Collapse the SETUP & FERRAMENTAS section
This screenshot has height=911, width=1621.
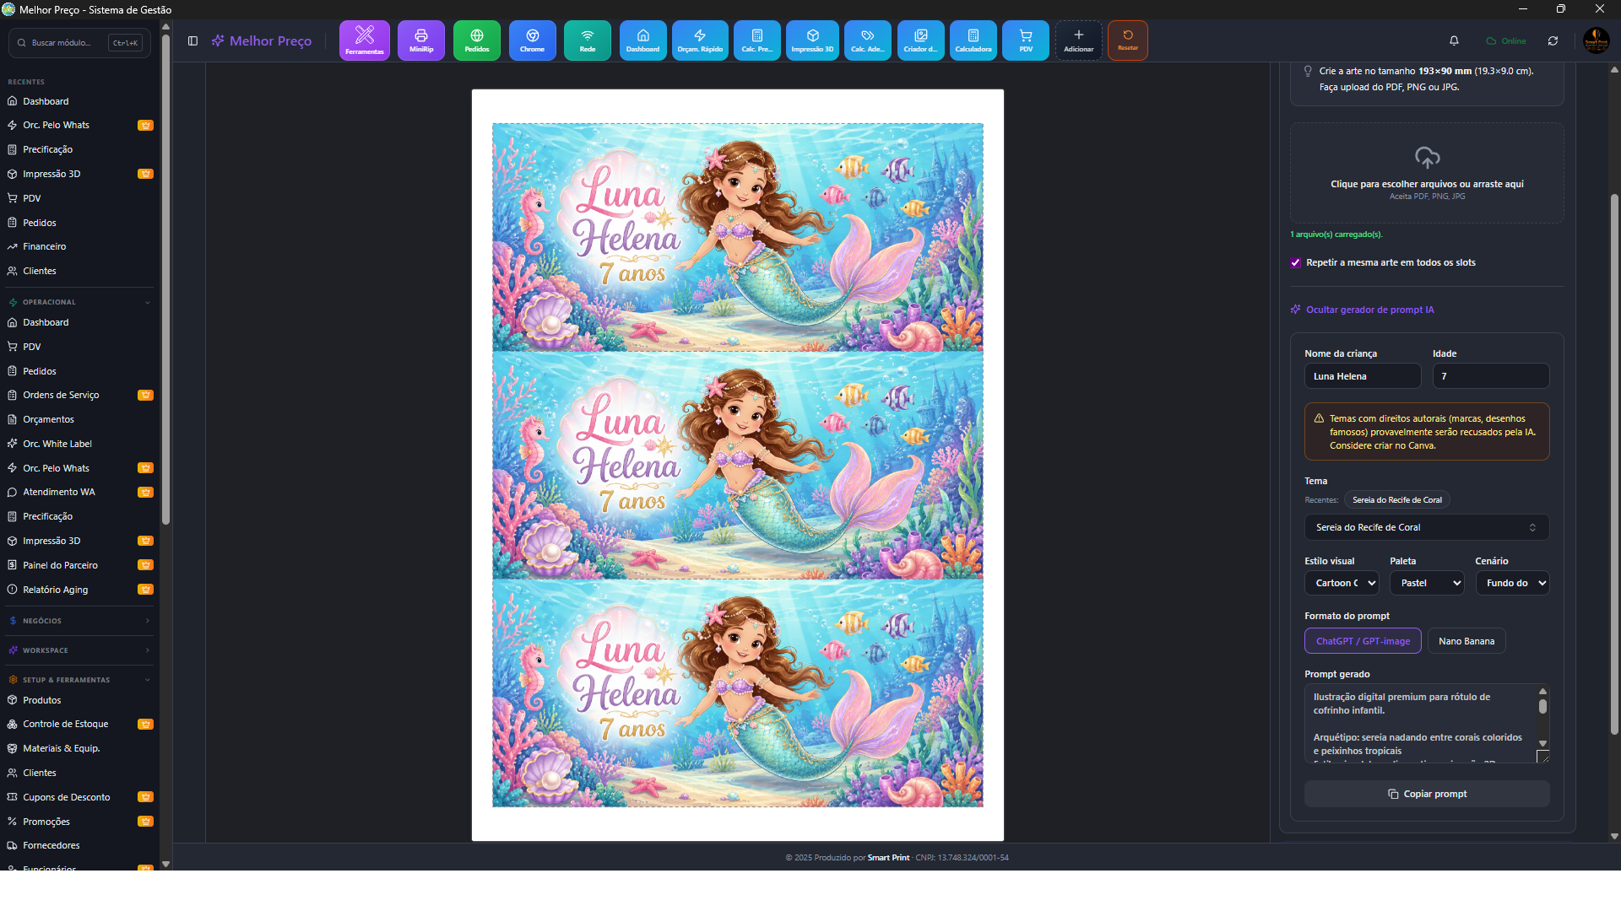pos(79,680)
